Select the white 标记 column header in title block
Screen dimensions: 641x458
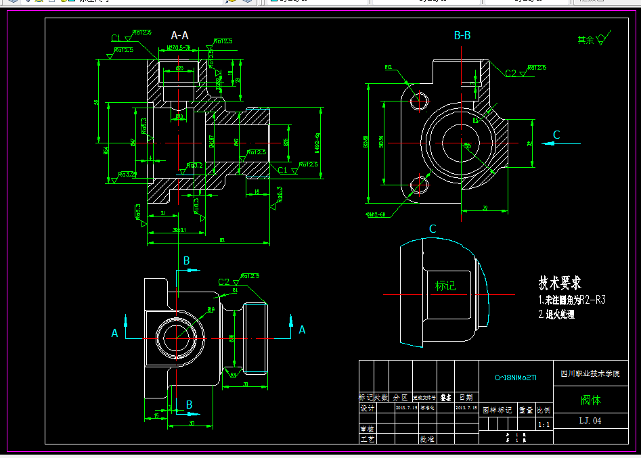point(366,397)
